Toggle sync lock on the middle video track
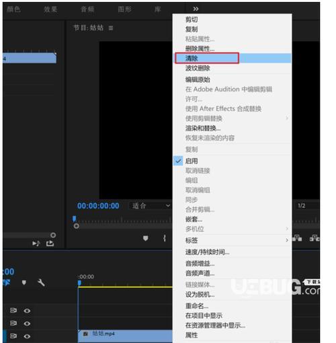 coord(13,323)
